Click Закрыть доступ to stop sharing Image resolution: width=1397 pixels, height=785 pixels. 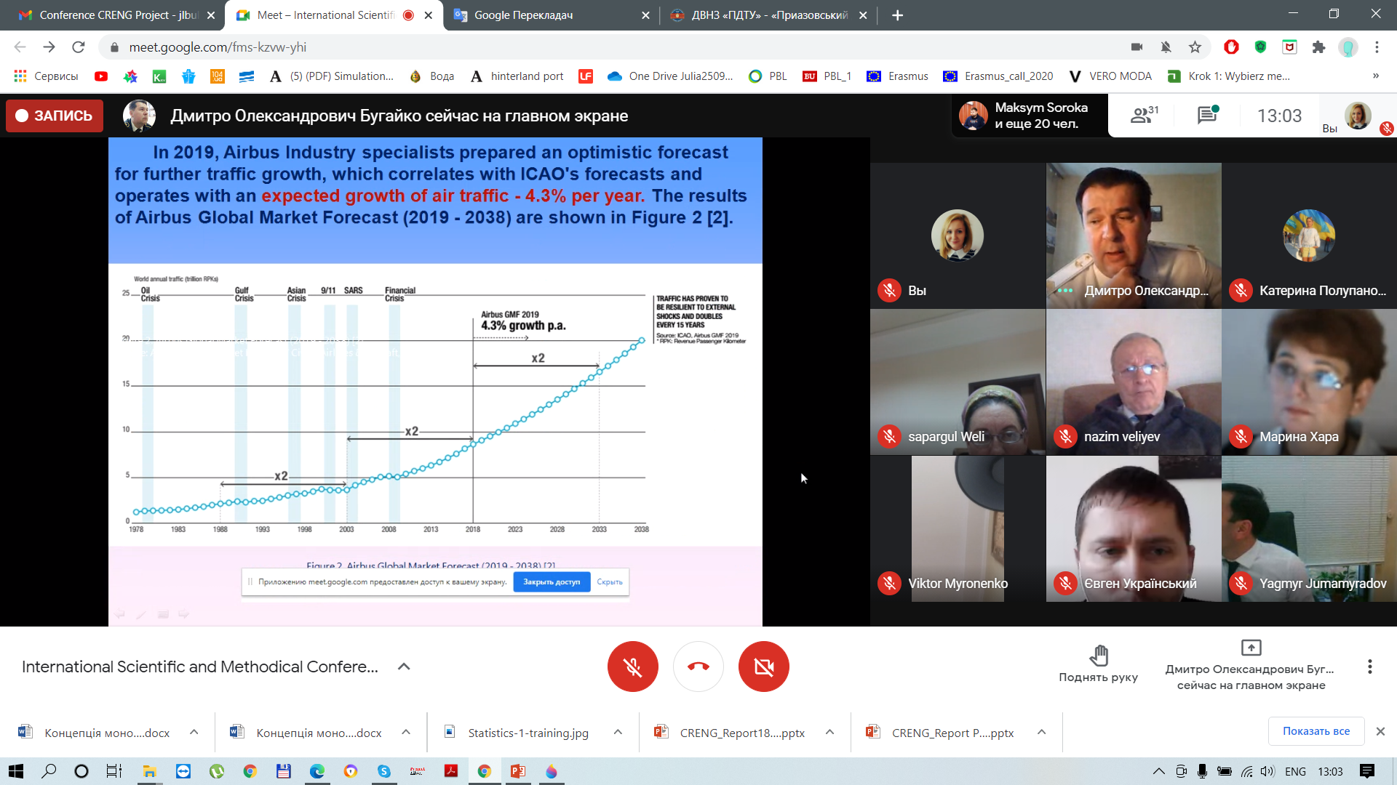point(552,581)
